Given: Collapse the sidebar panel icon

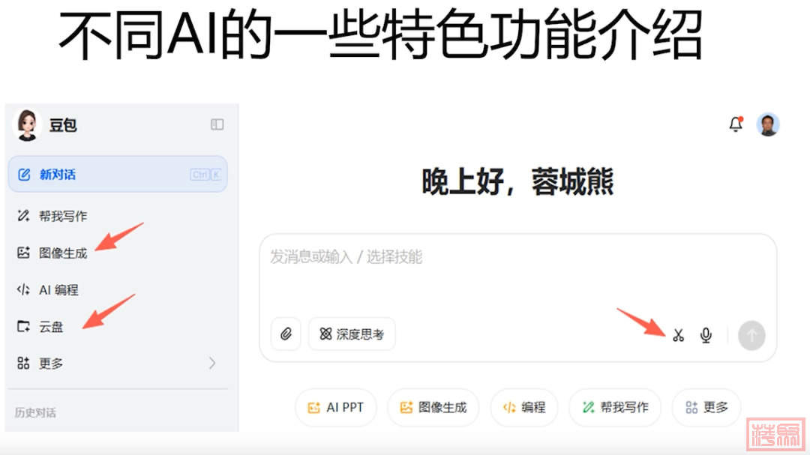Looking at the screenshot, I should point(217,125).
